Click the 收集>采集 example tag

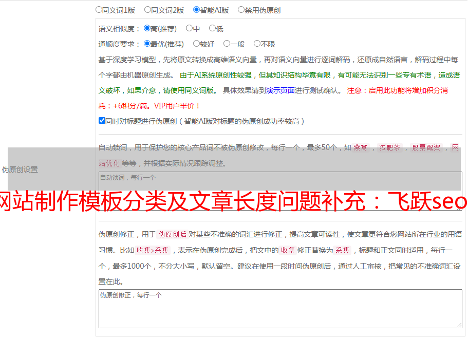point(153,250)
